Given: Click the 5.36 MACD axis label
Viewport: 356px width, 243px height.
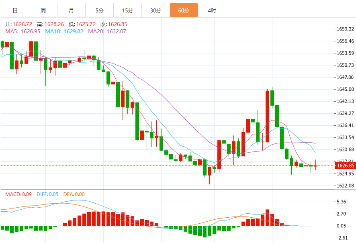Looking at the screenshot, I should click(x=342, y=202).
